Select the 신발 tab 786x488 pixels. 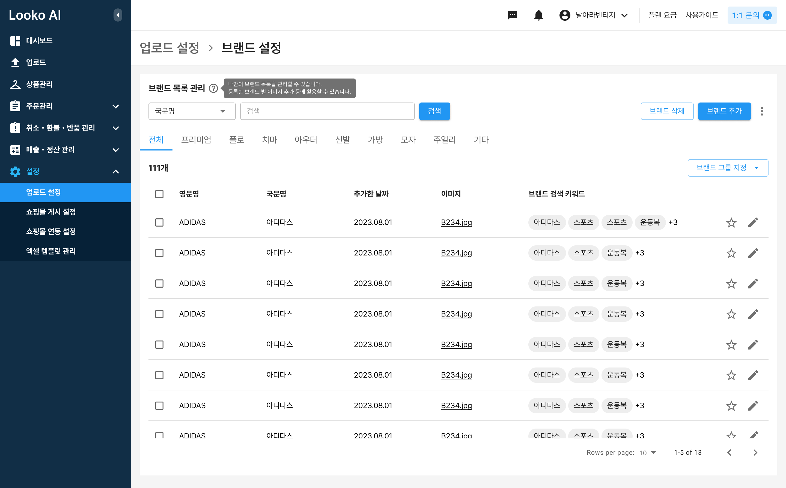343,140
